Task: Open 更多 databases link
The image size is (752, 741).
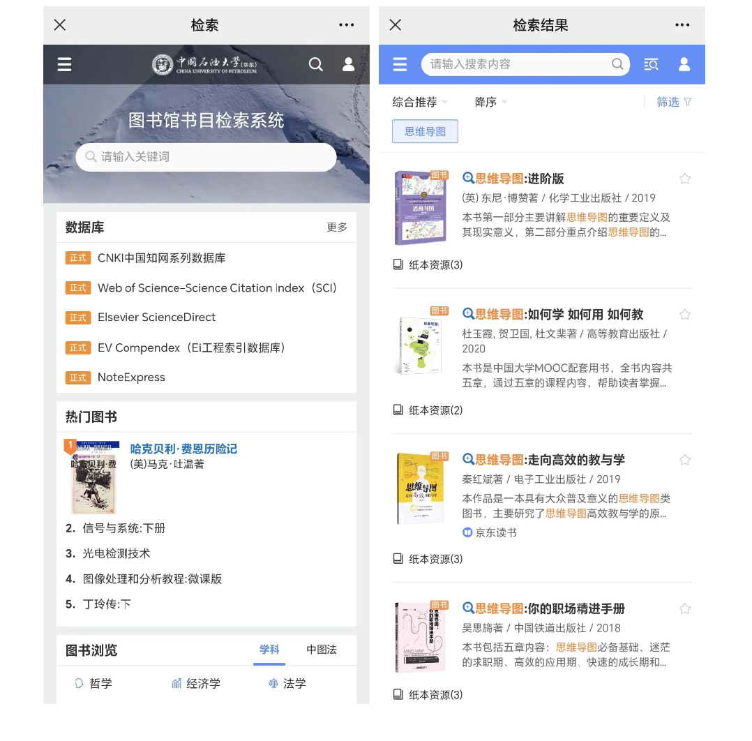Action: point(337,227)
